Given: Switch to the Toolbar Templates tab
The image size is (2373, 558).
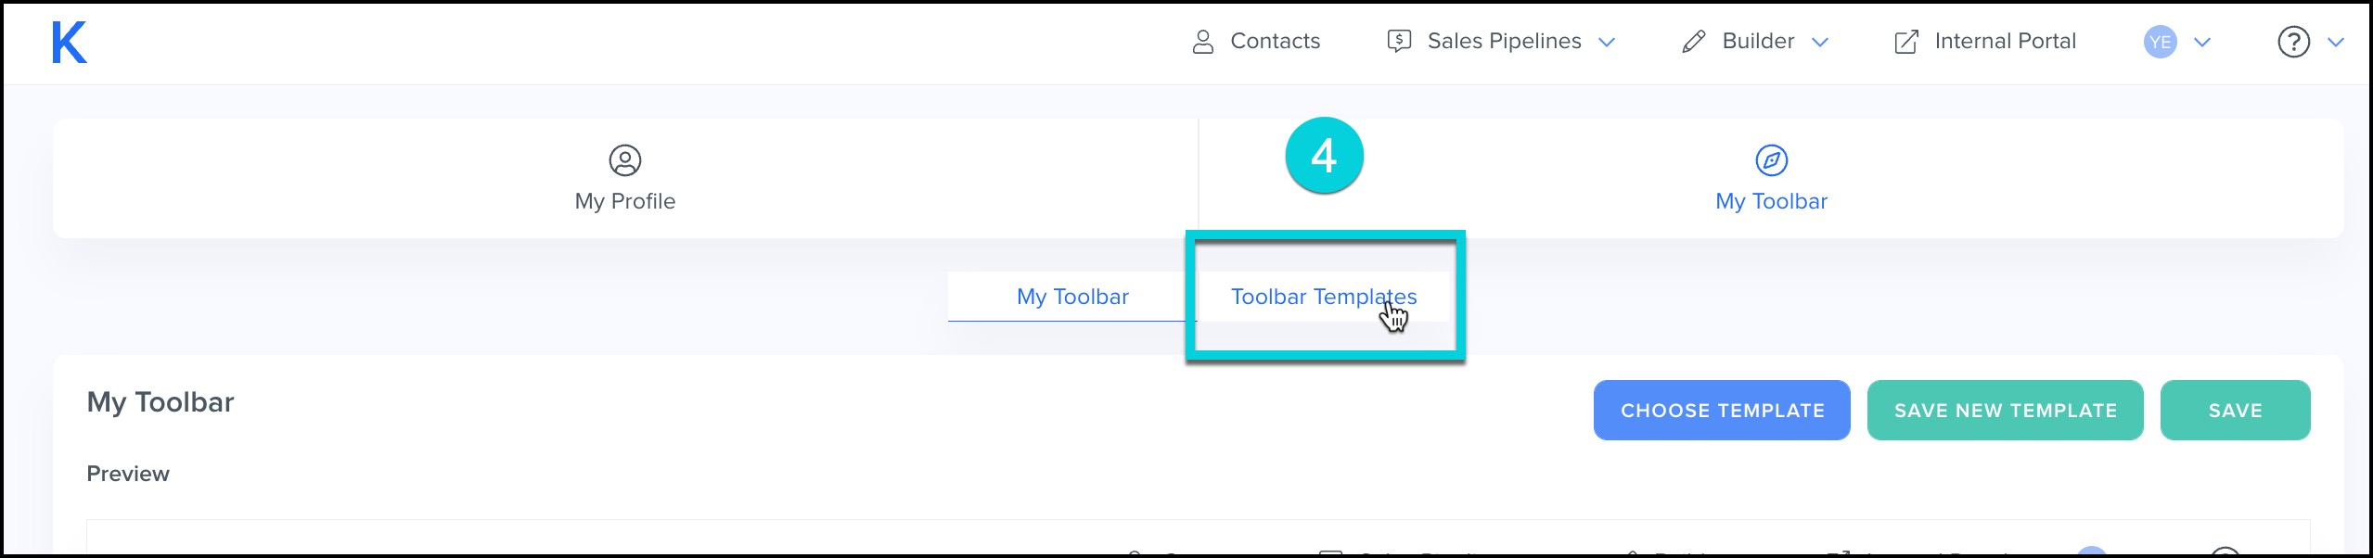Looking at the screenshot, I should click(x=1323, y=297).
